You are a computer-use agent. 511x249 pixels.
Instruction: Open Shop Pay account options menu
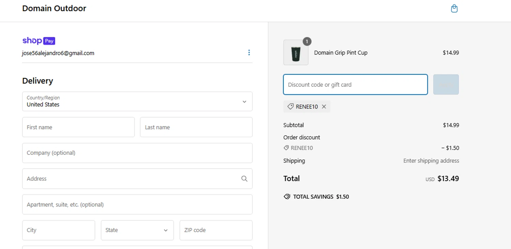pyautogui.click(x=249, y=52)
